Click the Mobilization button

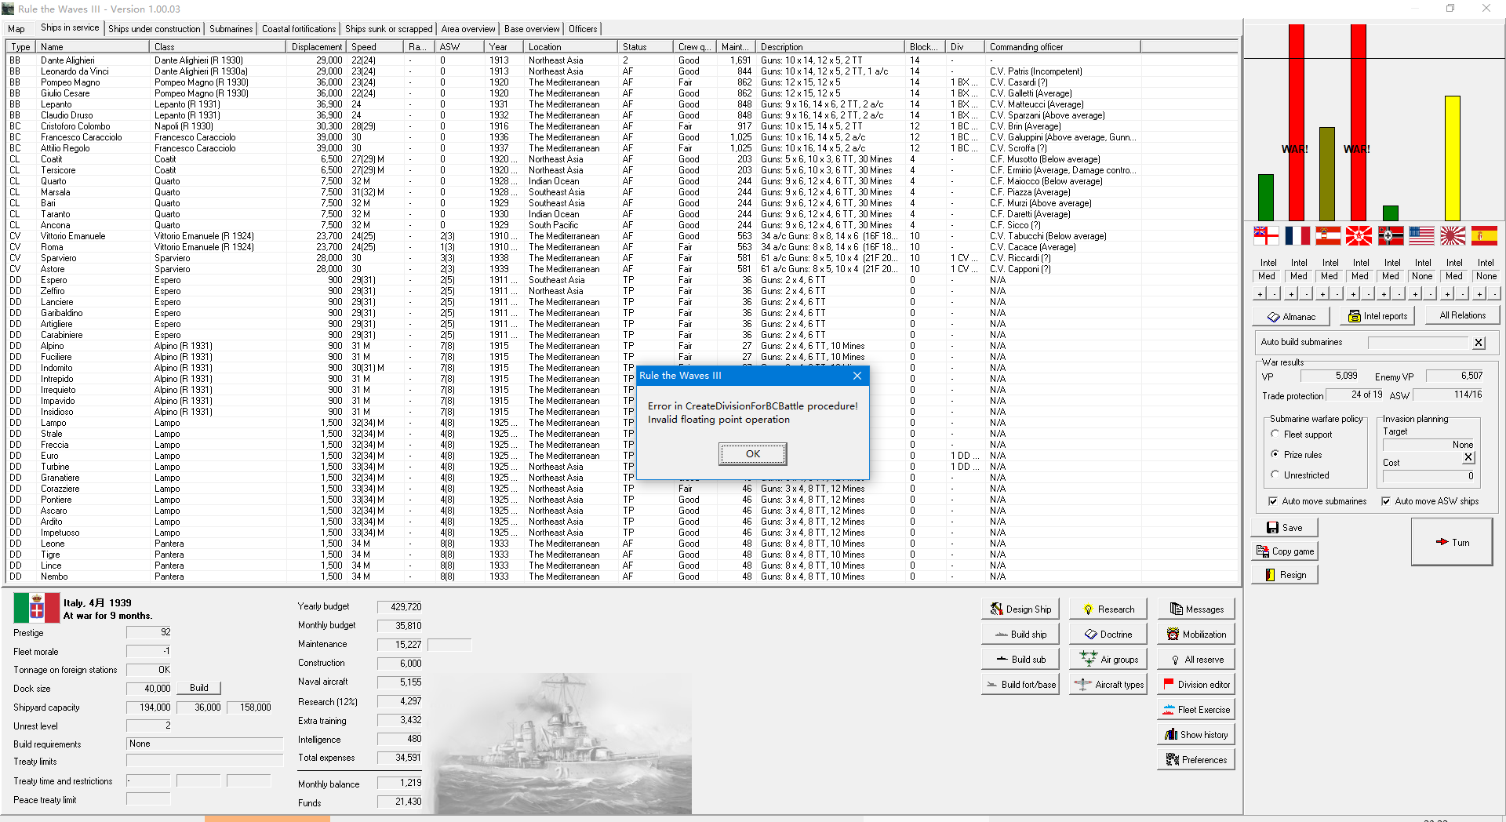(x=1195, y=634)
